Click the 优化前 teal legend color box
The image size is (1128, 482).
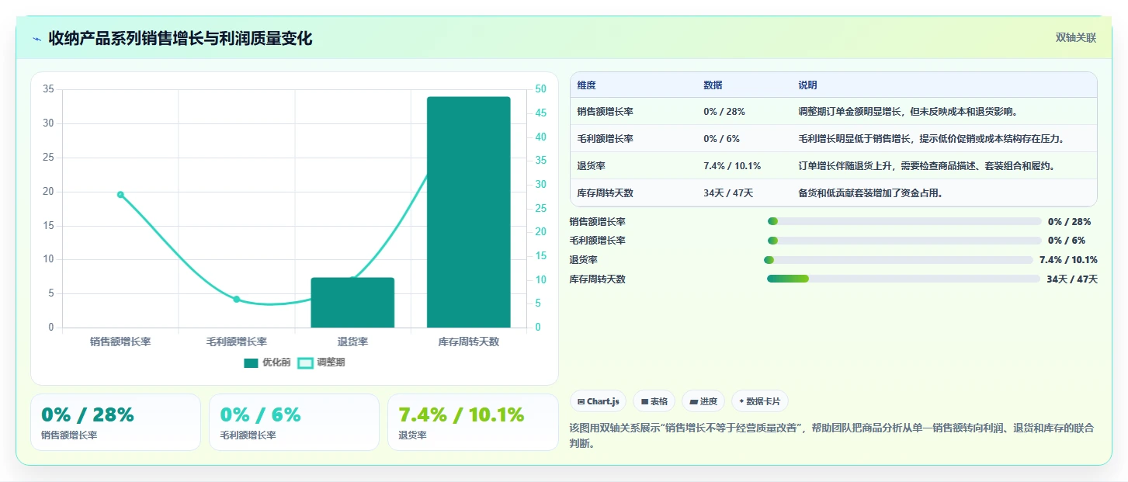[x=251, y=362]
